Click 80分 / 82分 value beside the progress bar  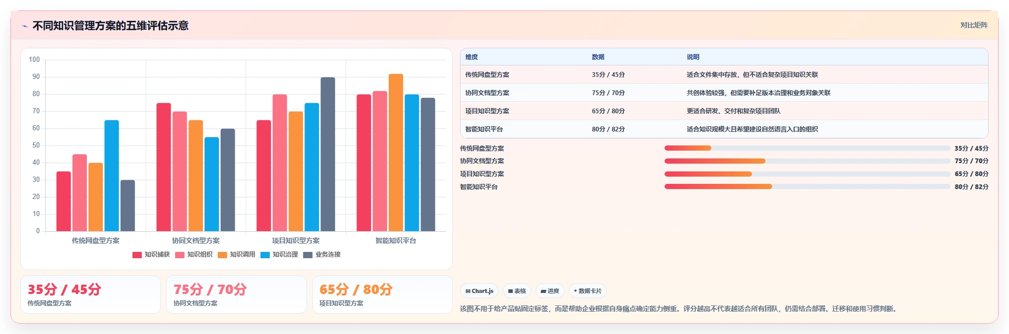pyautogui.click(x=972, y=187)
